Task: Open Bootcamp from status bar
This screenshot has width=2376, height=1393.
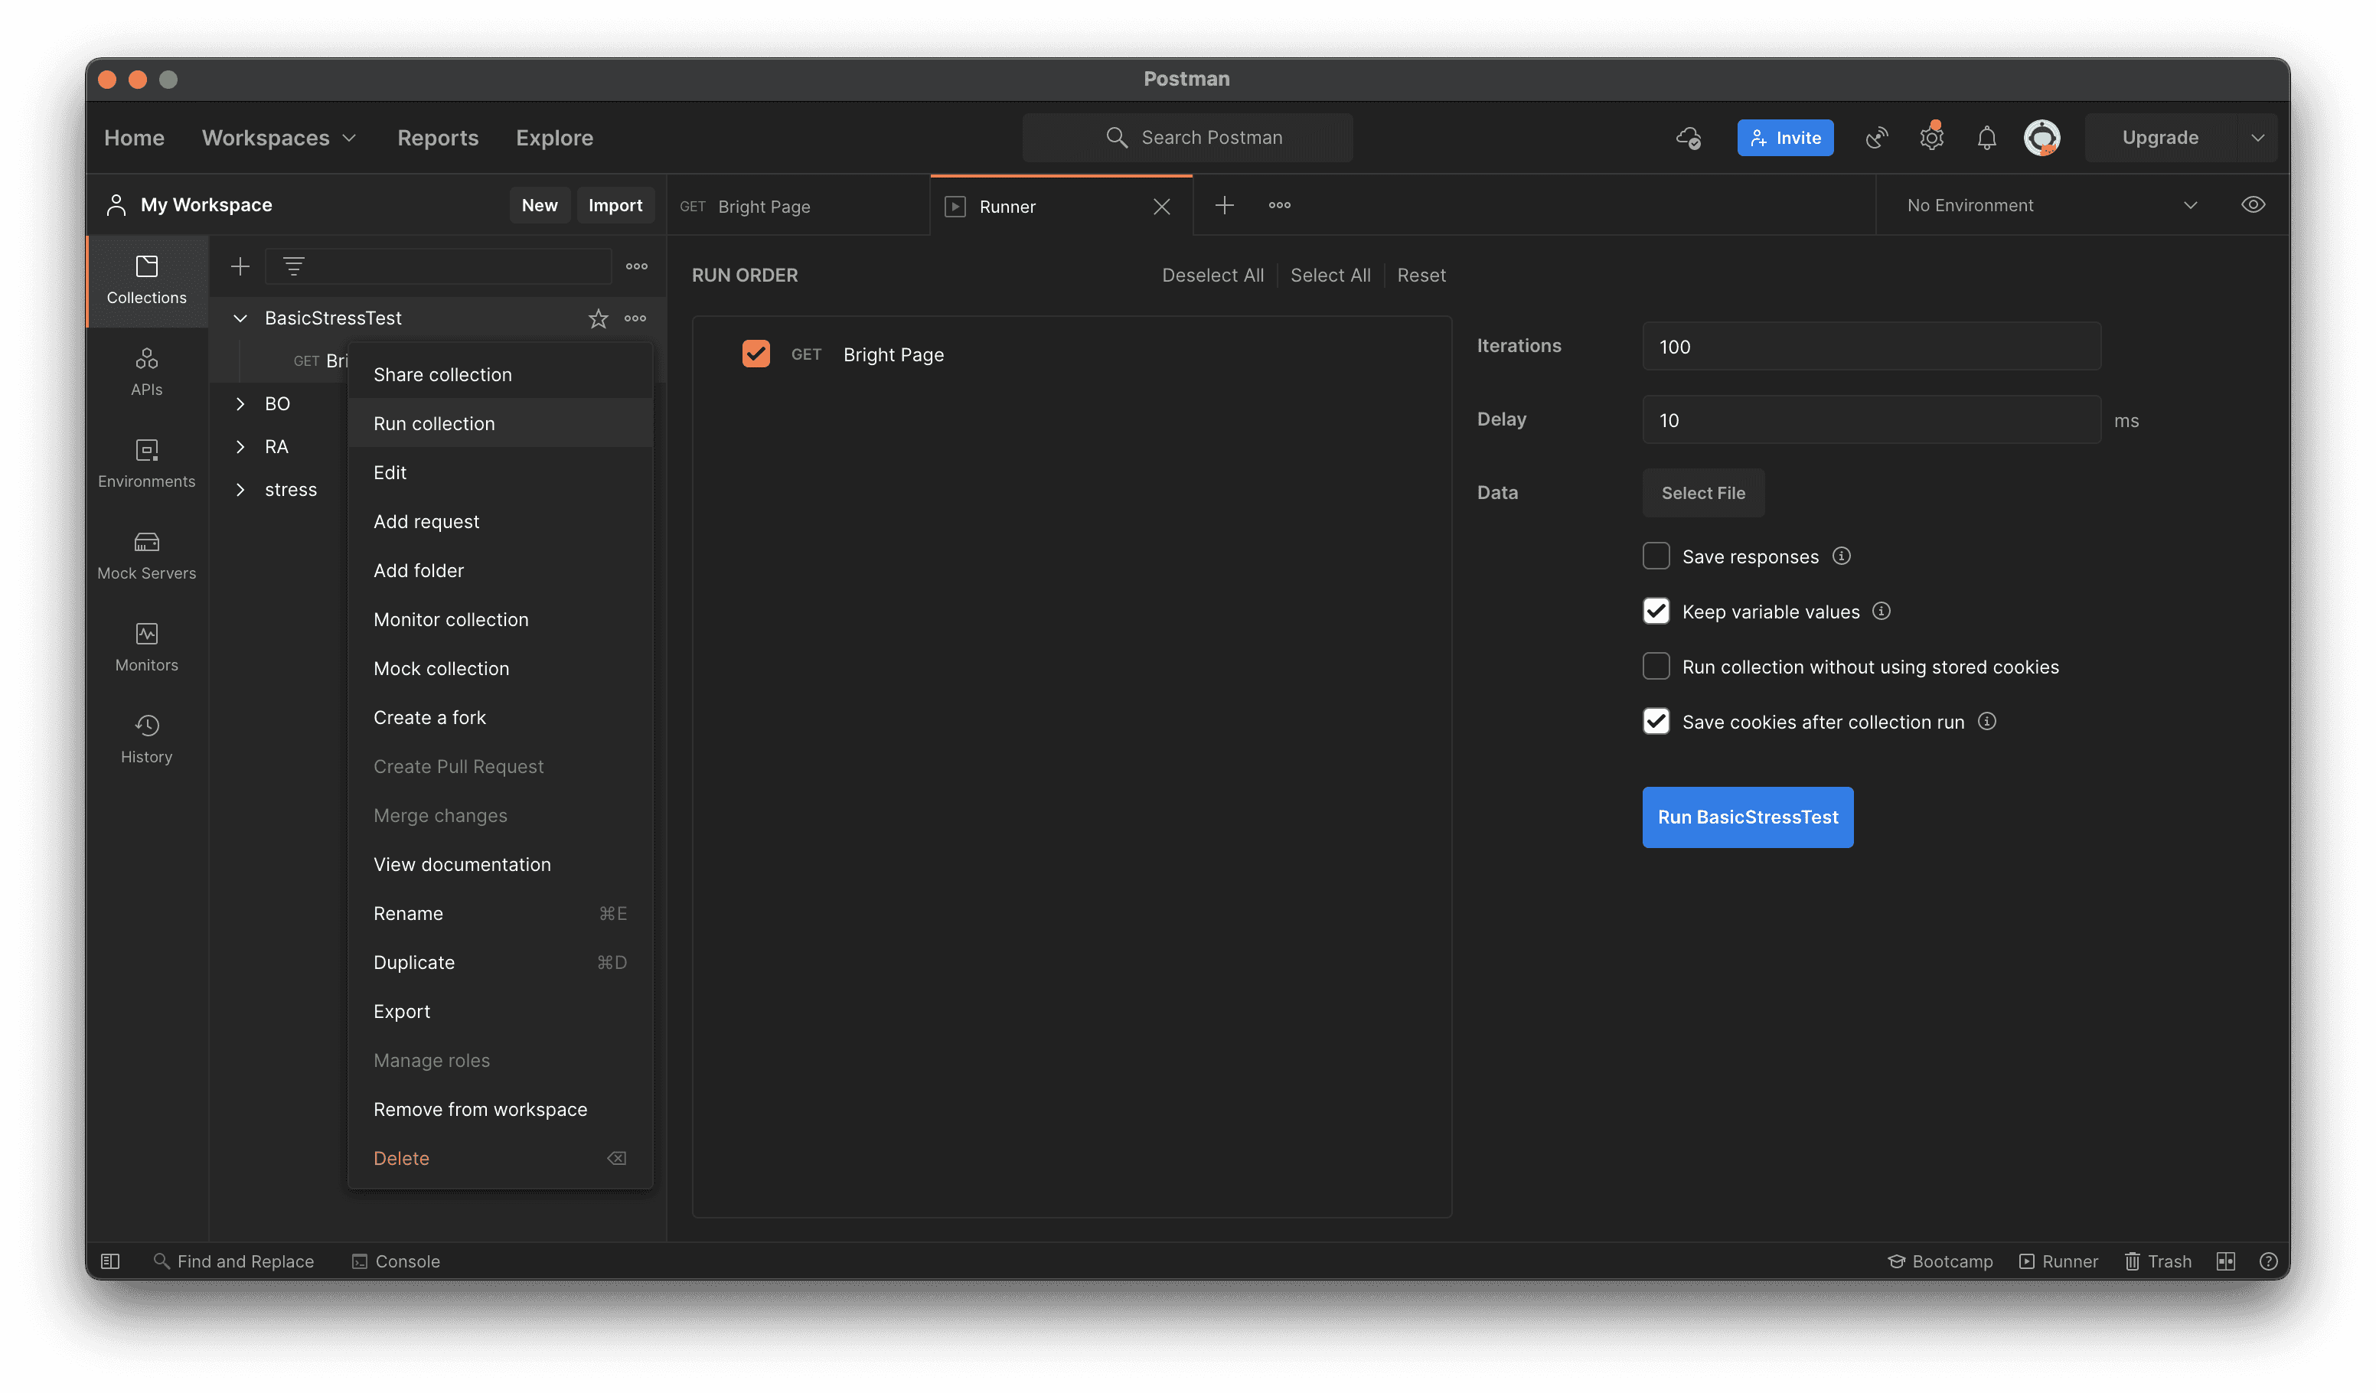Action: pos(1940,1261)
